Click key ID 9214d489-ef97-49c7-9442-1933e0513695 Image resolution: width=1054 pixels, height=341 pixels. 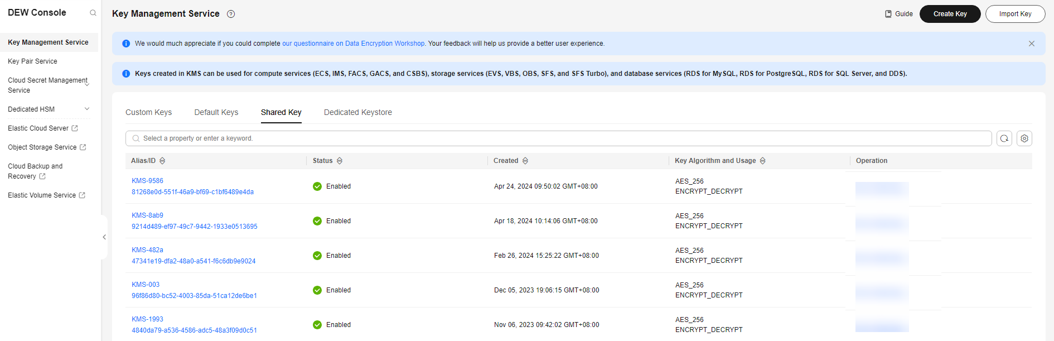tap(195, 227)
